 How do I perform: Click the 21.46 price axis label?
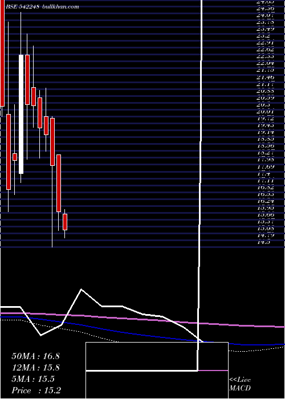[266, 77]
